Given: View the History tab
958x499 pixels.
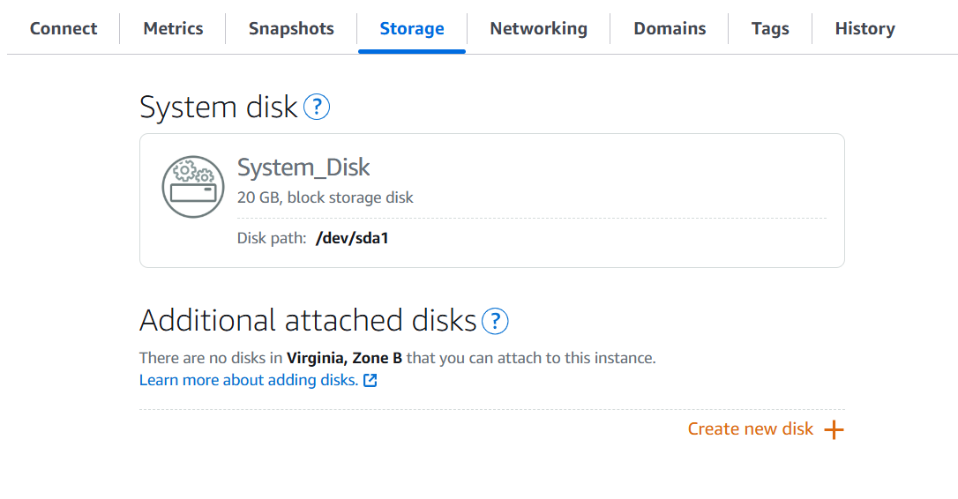Looking at the screenshot, I should (x=865, y=29).
